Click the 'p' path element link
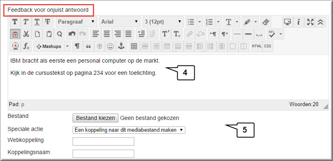 [x=23, y=104]
